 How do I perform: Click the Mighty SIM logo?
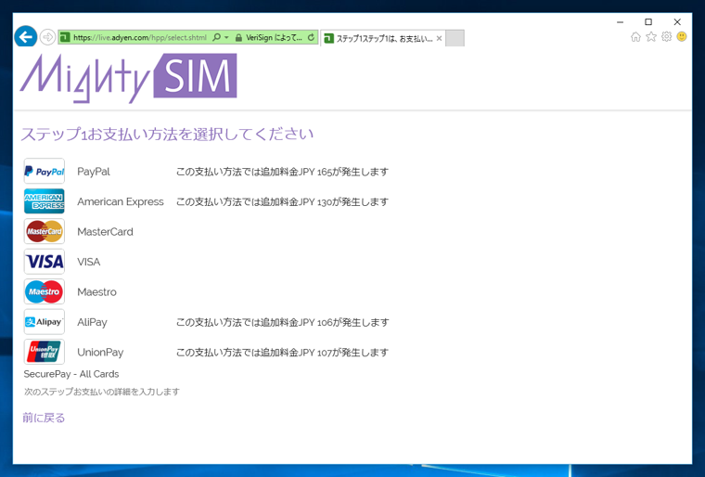coord(128,78)
